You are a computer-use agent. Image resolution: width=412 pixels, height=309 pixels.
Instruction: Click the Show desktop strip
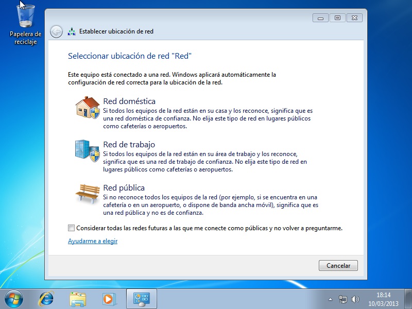point(408,299)
